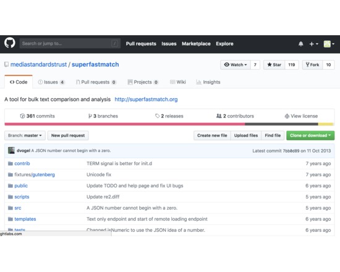Click Find file button

(x=273, y=135)
